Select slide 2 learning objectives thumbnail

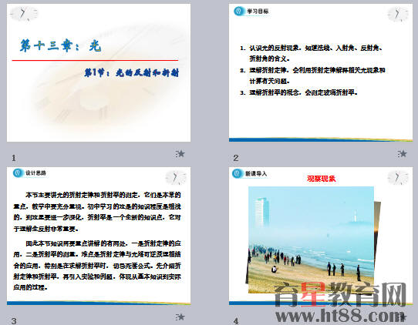321,72
